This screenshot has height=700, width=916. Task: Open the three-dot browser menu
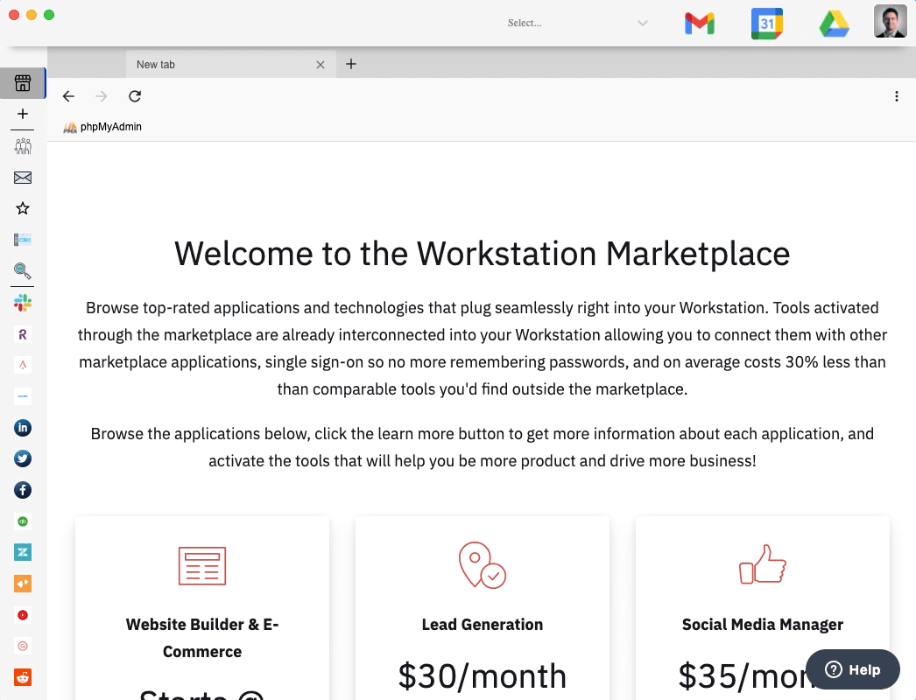[x=897, y=96]
